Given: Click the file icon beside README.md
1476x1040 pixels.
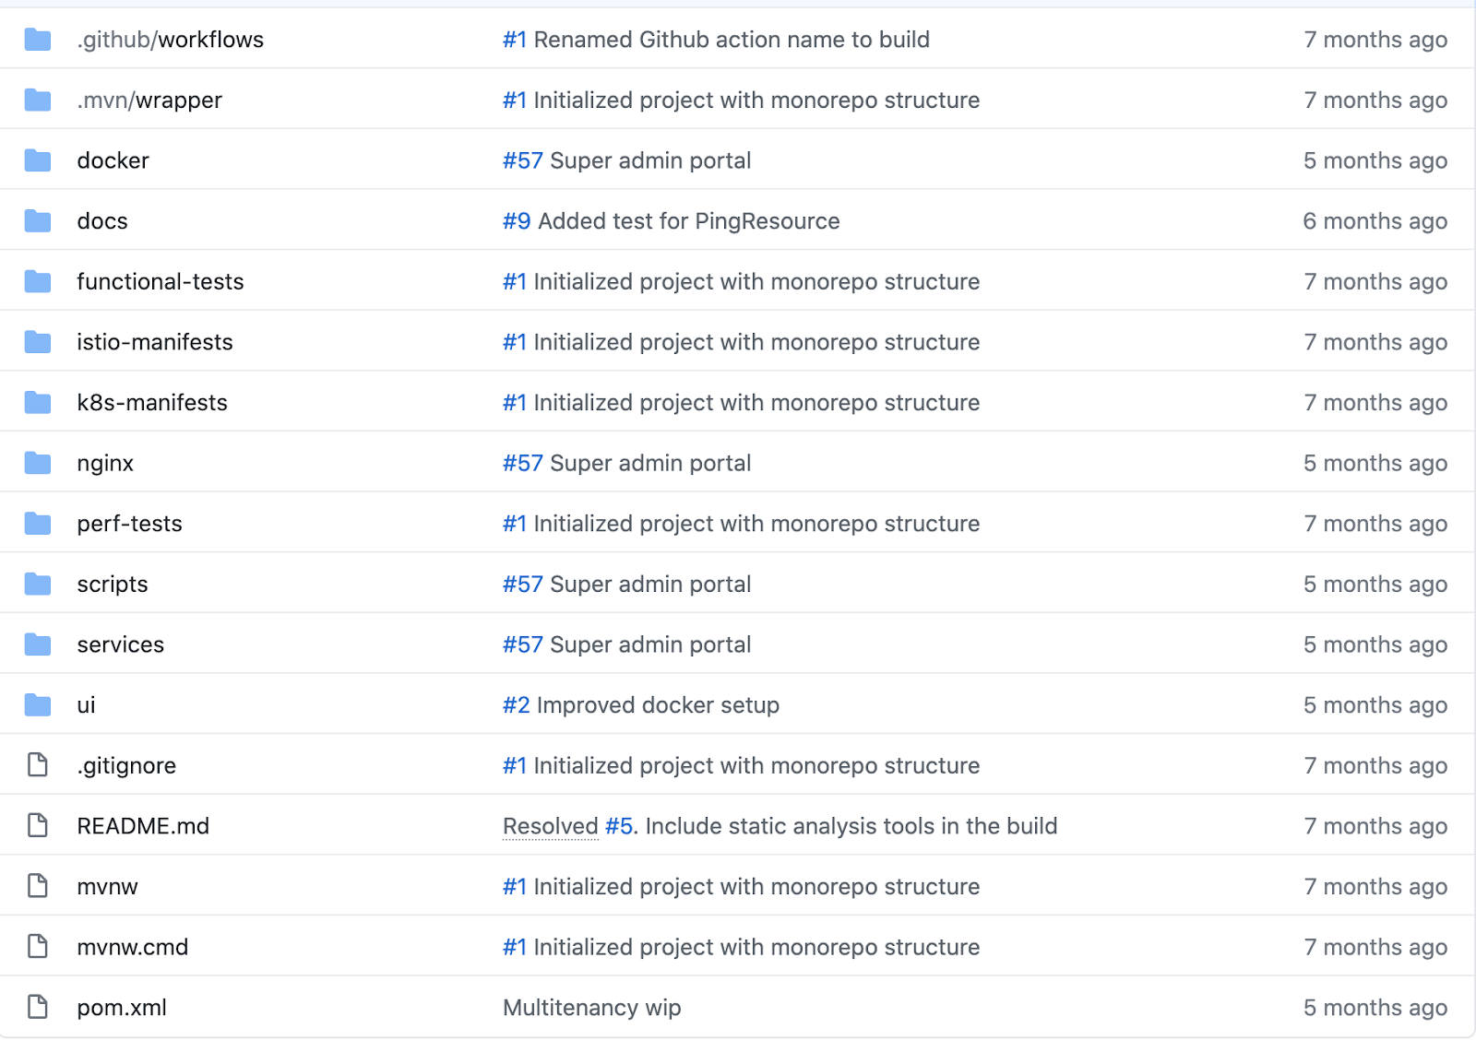Looking at the screenshot, I should tap(38, 825).
